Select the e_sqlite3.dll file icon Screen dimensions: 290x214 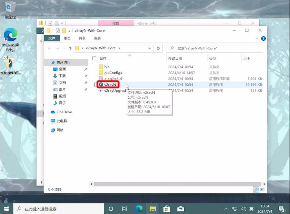click(101, 79)
